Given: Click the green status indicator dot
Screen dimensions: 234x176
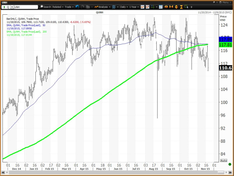Looking at the screenshot, I should click(230, 164).
